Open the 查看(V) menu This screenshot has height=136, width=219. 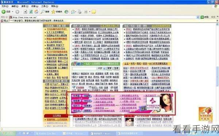coord(25,6)
